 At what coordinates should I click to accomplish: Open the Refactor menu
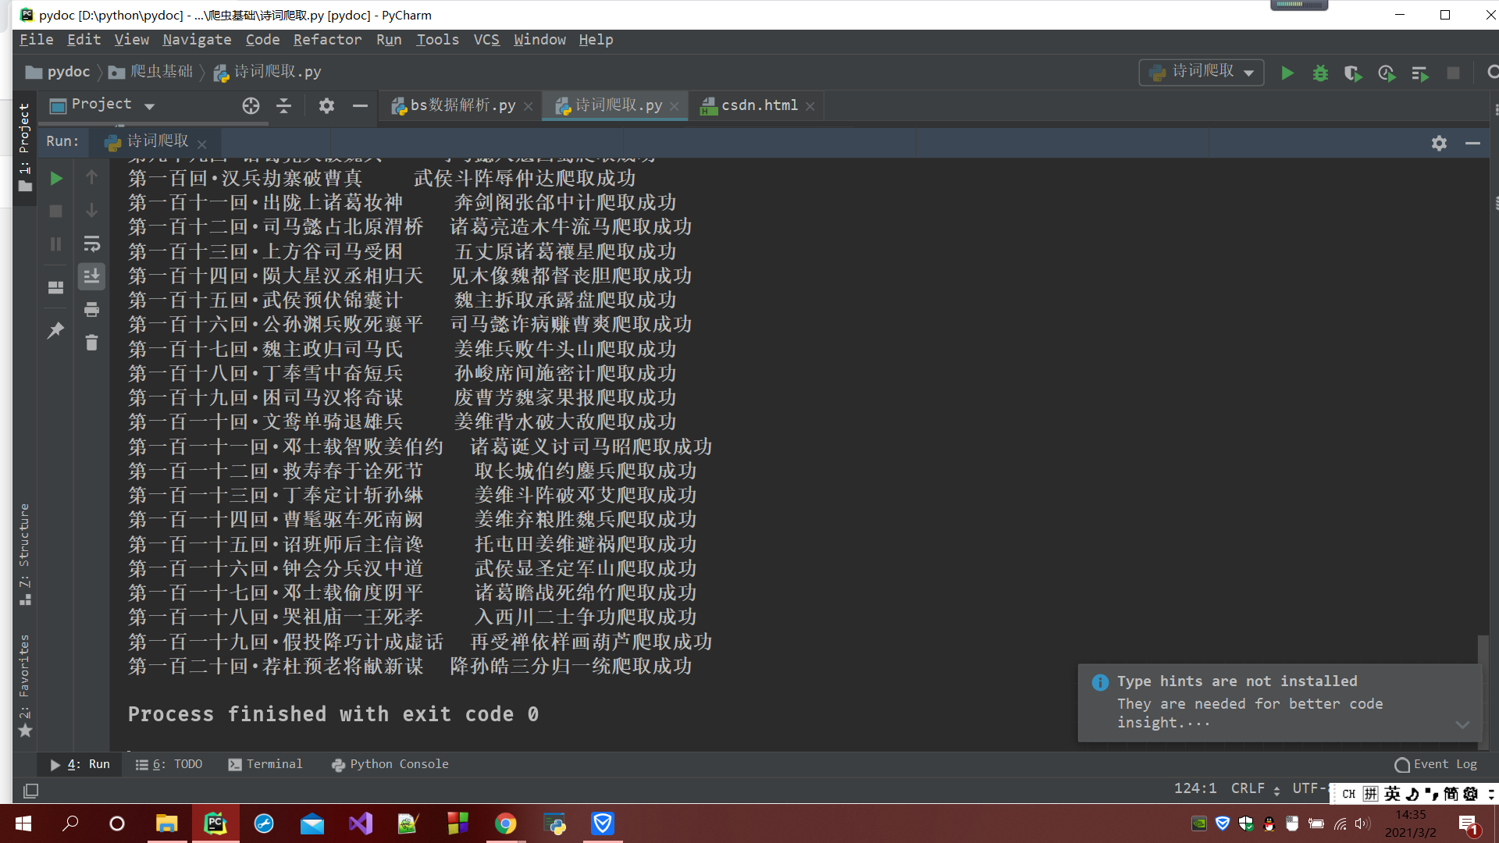click(x=327, y=40)
